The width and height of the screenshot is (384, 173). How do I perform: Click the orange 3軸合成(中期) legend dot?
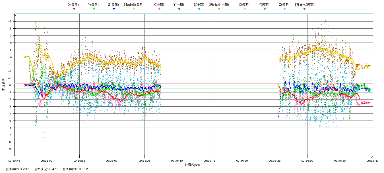click(219, 9)
